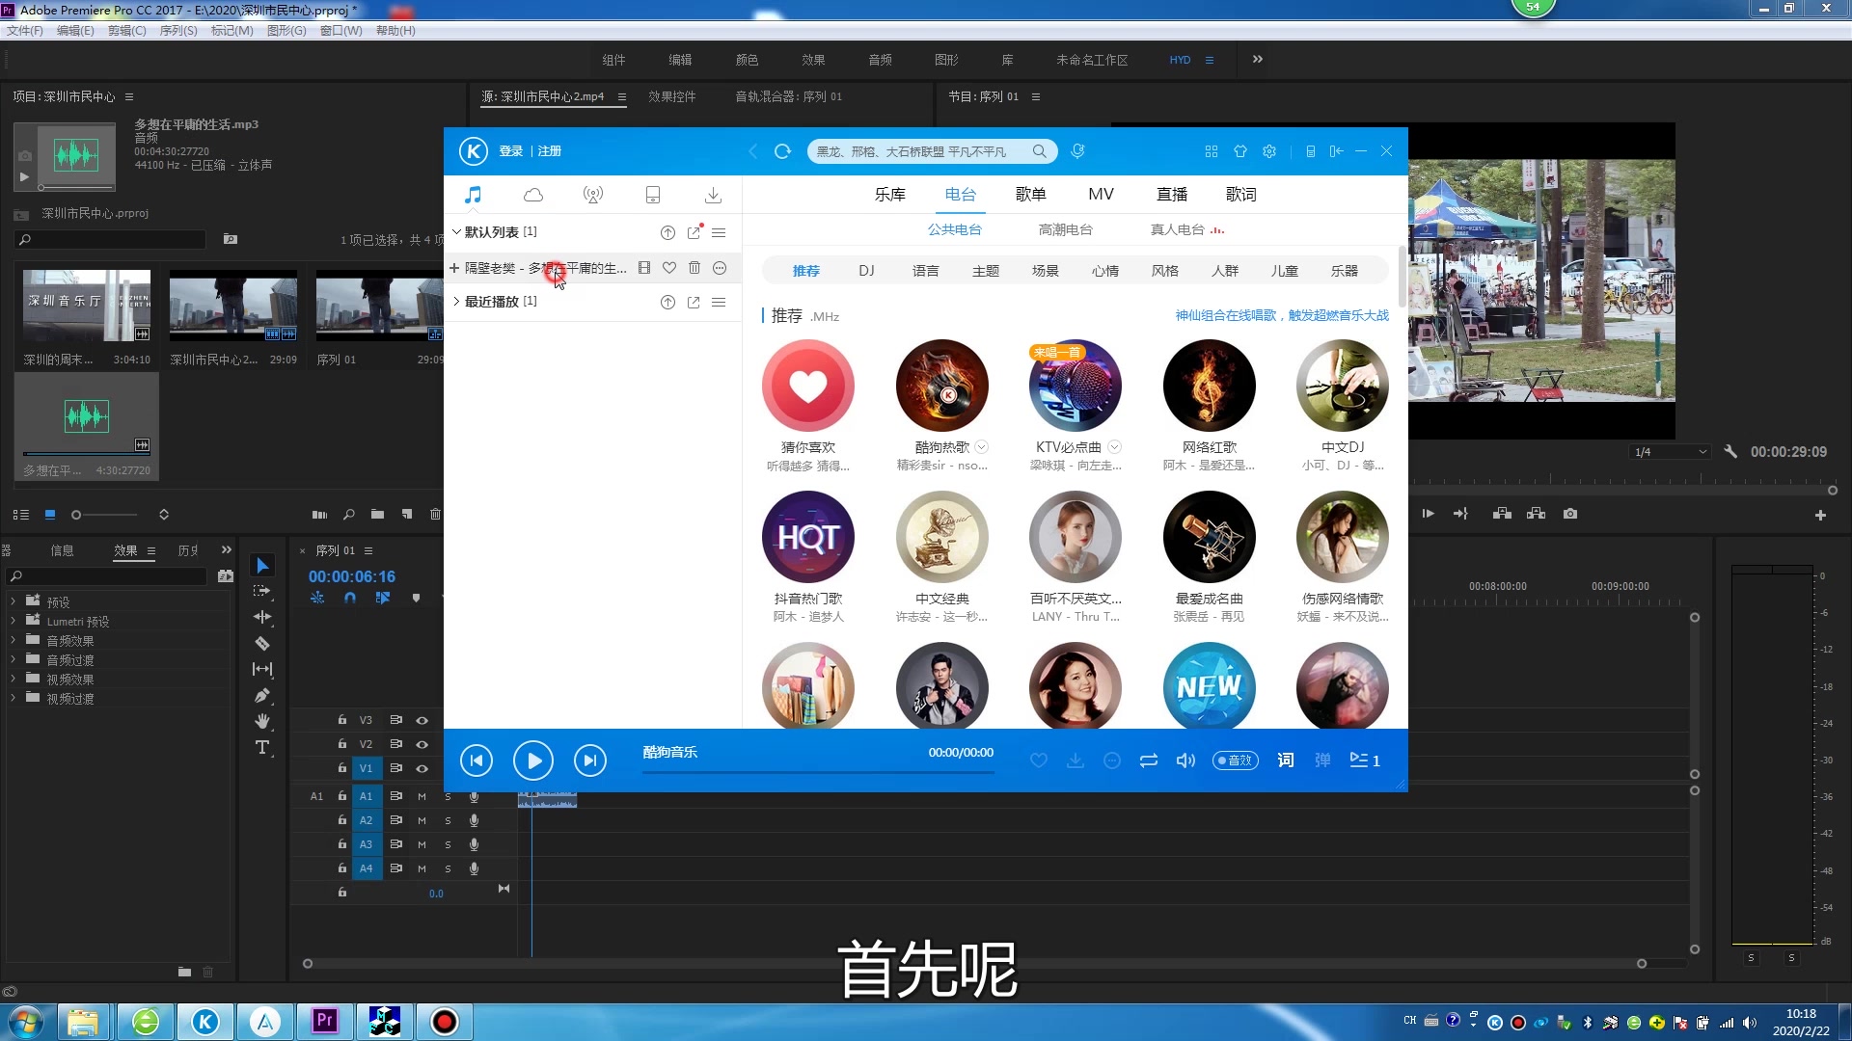Click the 注册 register link in KuGou
Viewport: 1852px width, 1041px height.
pyautogui.click(x=549, y=151)
